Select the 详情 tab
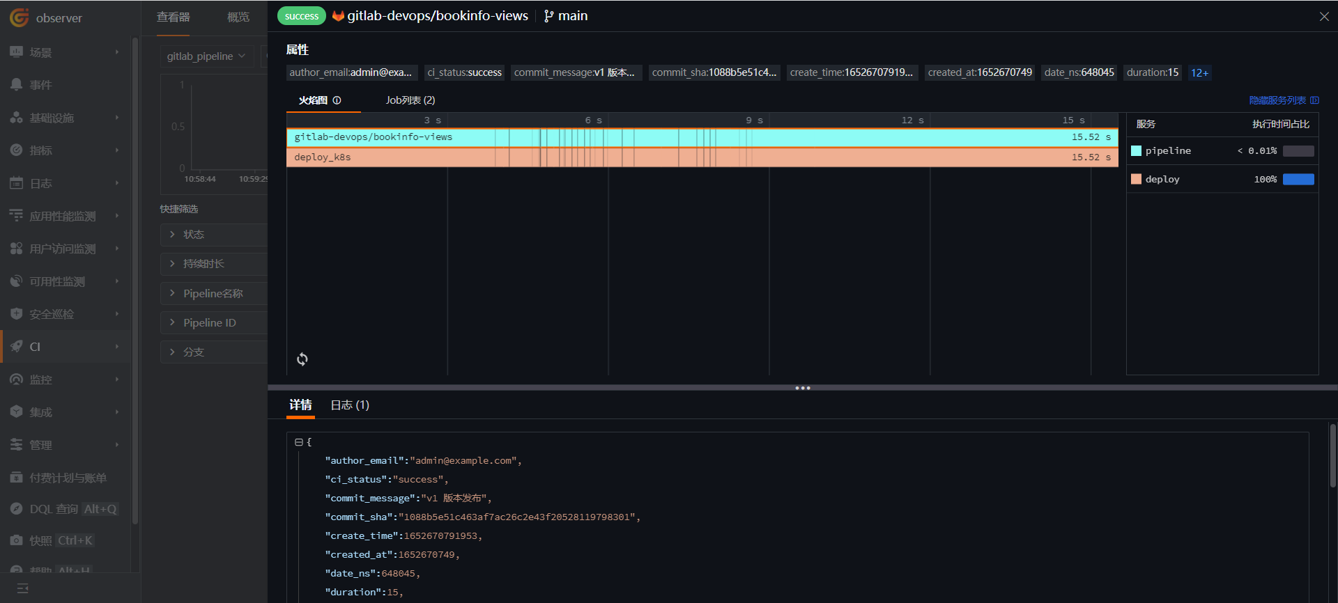 [x=300, y=405]
